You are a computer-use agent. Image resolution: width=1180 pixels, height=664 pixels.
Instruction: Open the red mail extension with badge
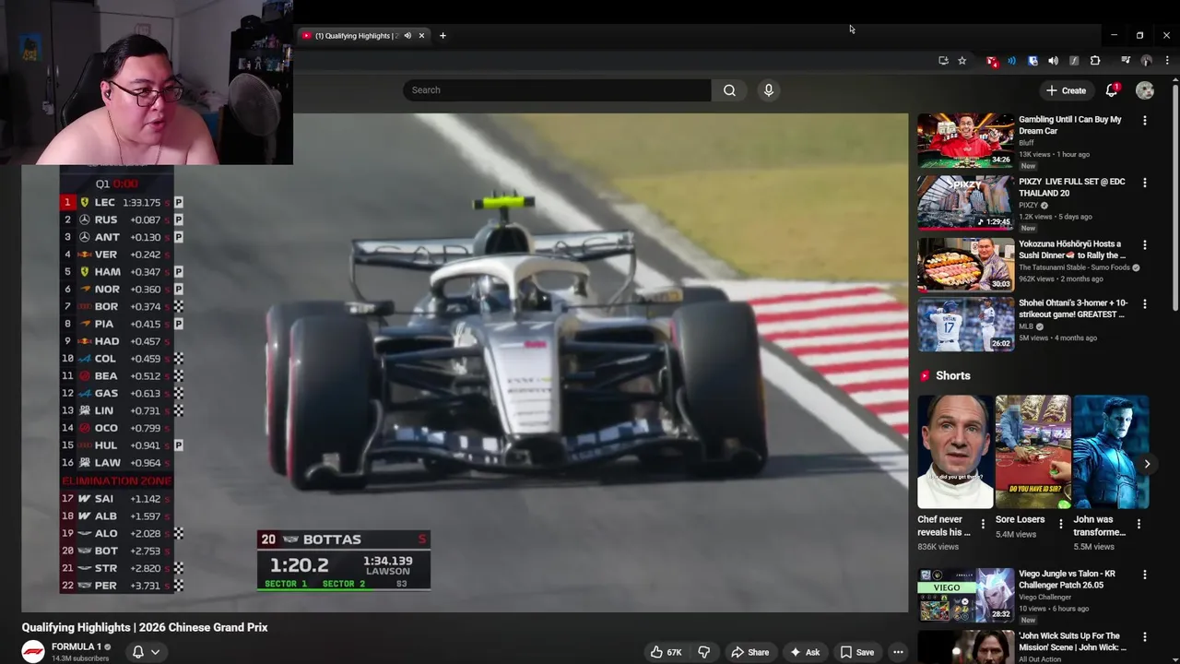991,61
